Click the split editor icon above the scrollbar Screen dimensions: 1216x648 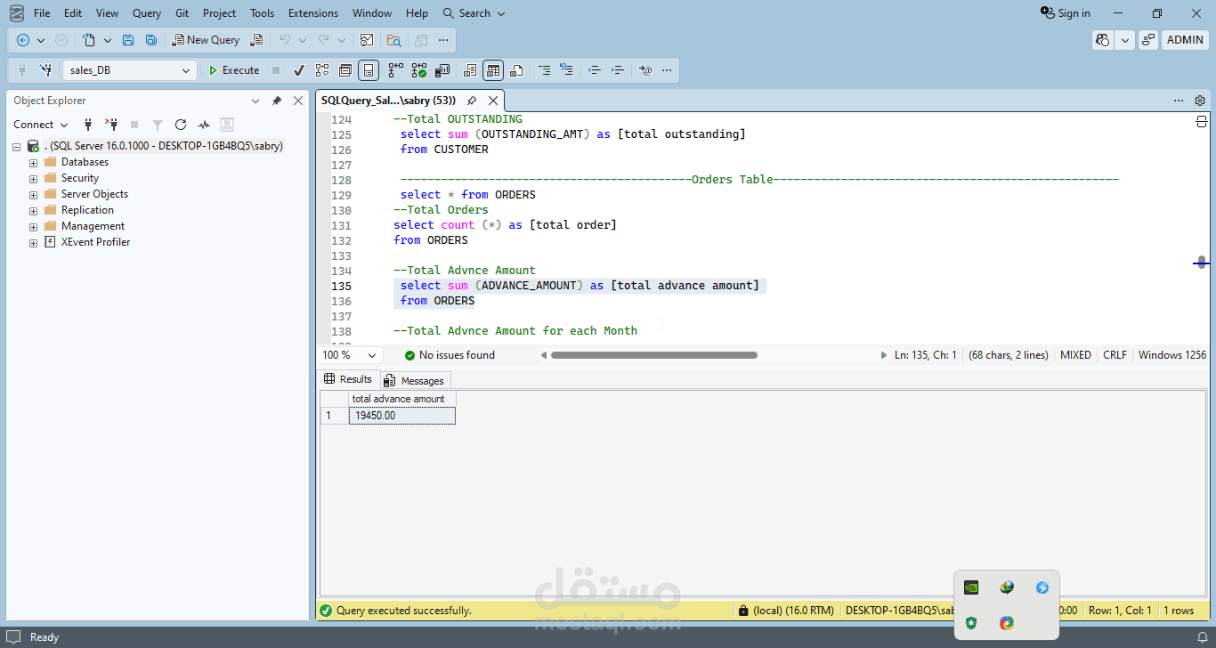coord(1201,121)
